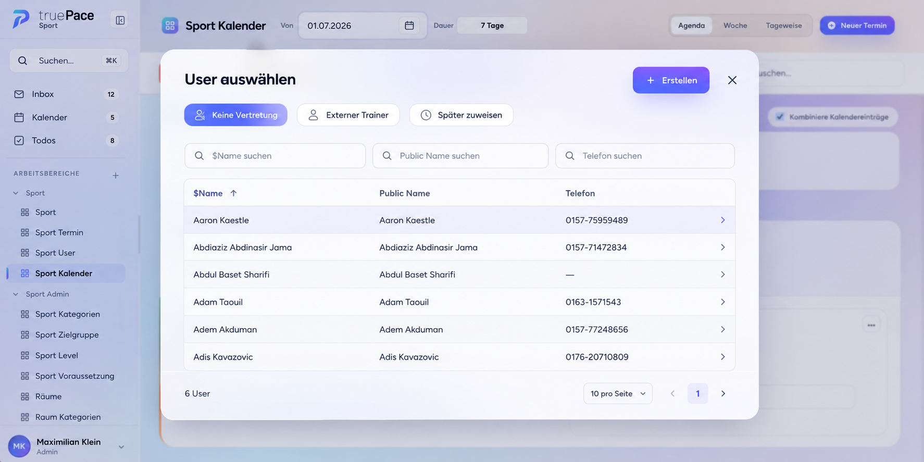Open the 10 pro Seite dropdown

pyautogui.click(x=618, y=394)
